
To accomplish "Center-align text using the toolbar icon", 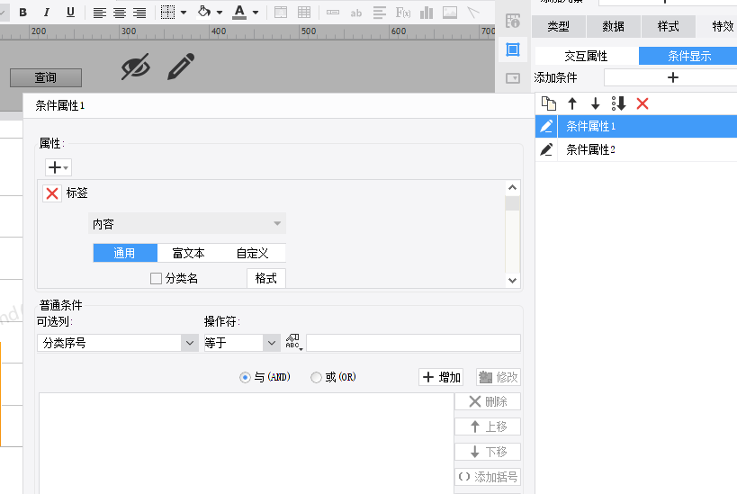I will (120, 13).
